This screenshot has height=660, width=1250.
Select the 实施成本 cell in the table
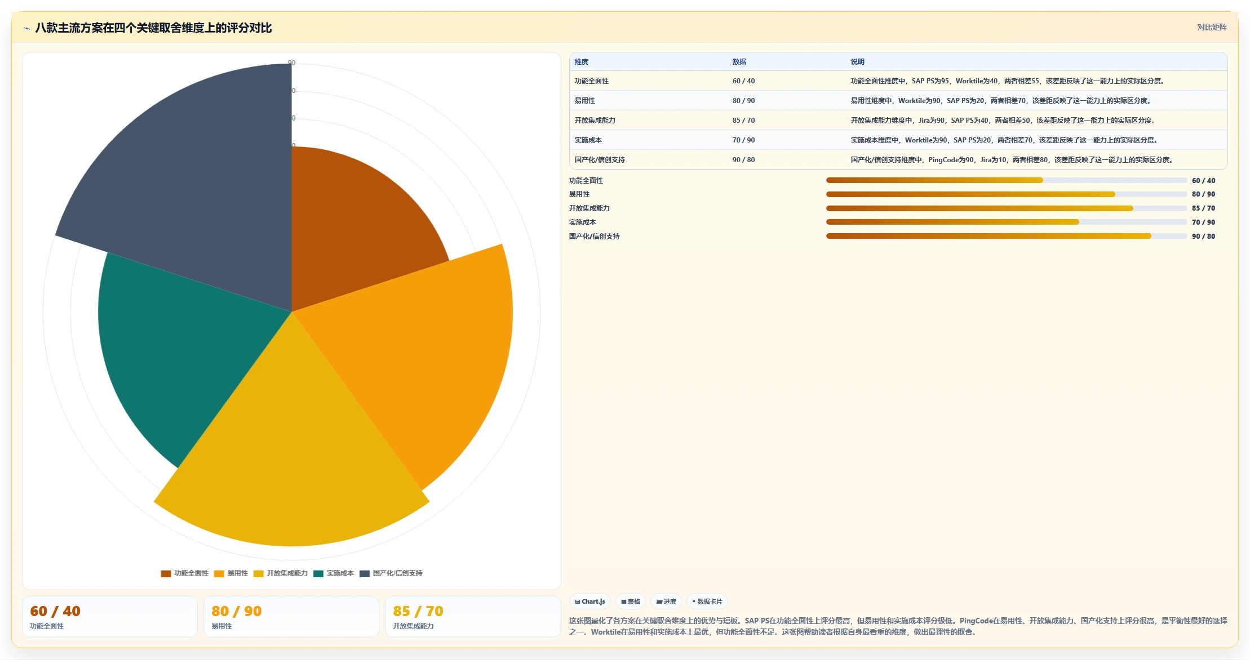coord(588,140)
